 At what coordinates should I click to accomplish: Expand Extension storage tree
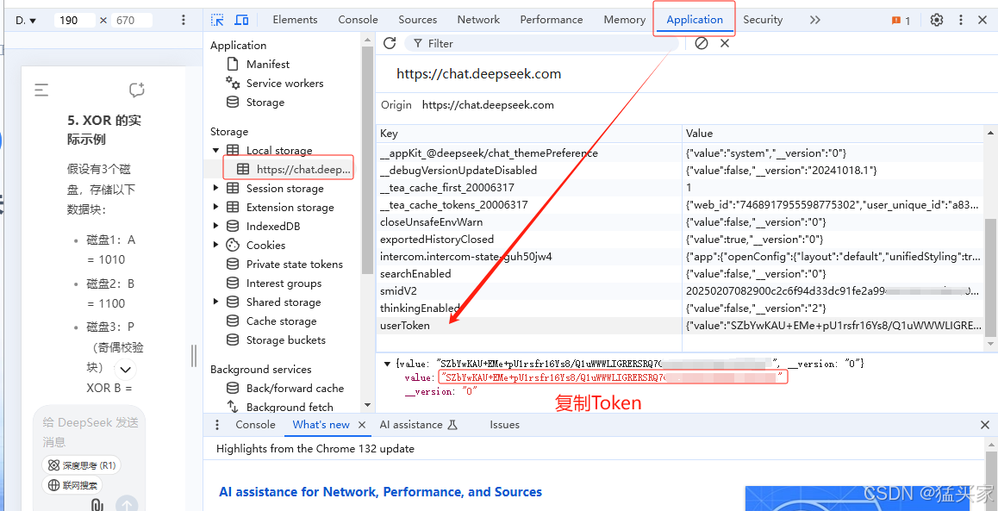[x=216, y=208]
